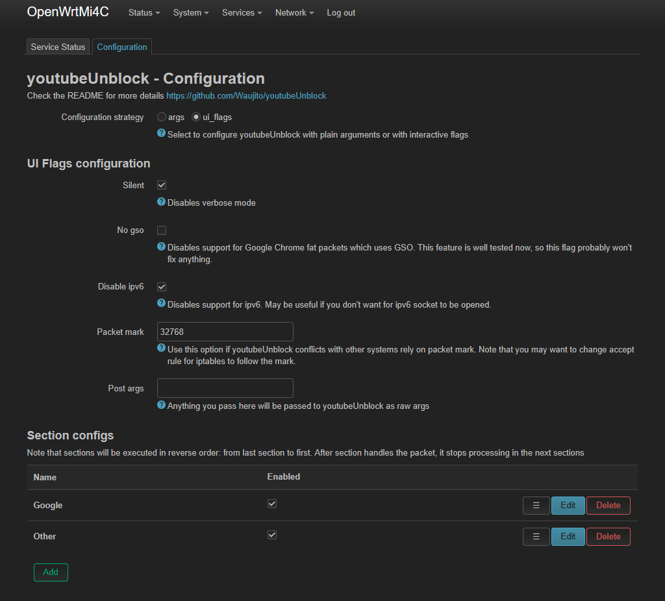665x601 pixels.
Task: Click the Packet mark field label
Action: [120, 332]
